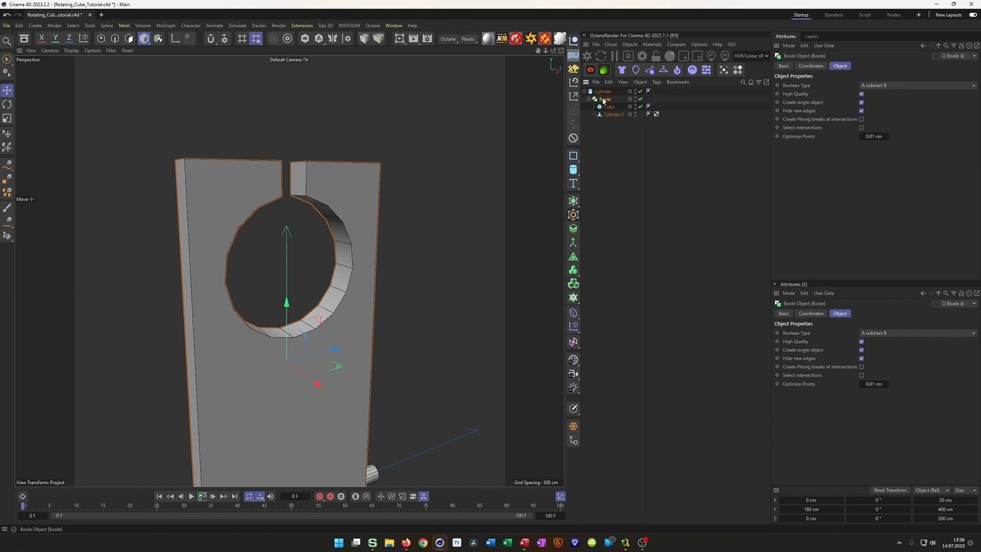The image size is (981, 552).
Task: Open the Extensions menu
Action: click(302, 26)
